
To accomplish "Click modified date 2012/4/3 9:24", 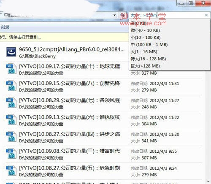I will point(163,168).
